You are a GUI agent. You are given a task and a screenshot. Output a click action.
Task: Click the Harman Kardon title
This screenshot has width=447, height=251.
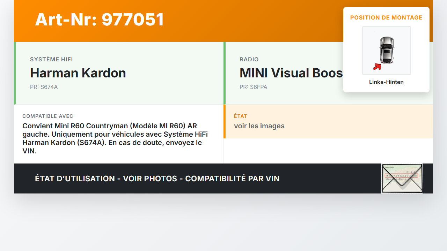point(78,73)
